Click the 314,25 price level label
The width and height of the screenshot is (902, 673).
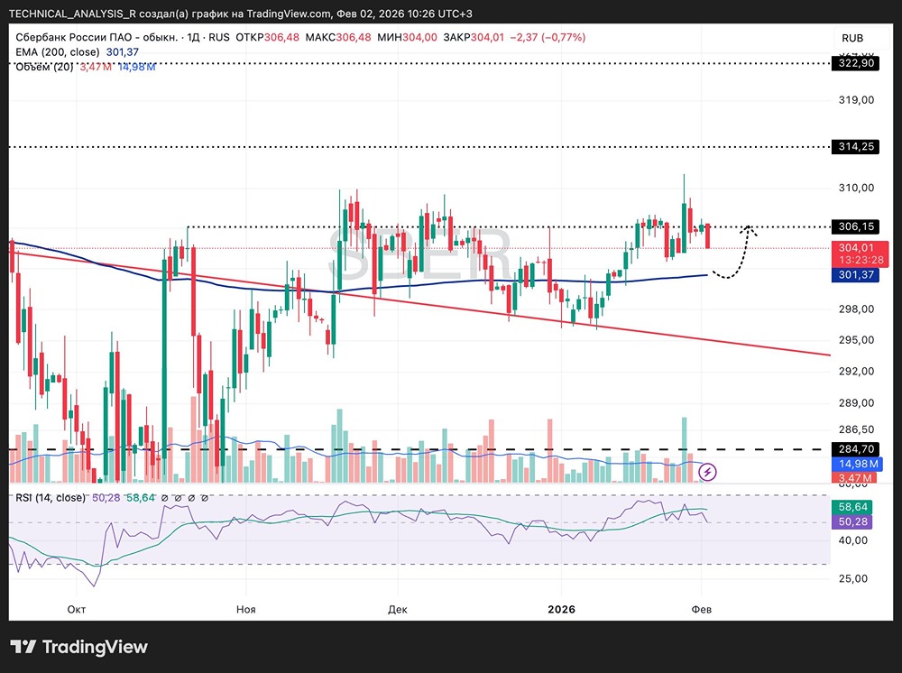(857, 147)
